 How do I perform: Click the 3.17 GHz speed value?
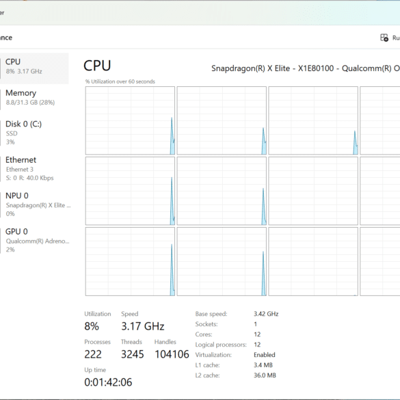tap(143, 326)
